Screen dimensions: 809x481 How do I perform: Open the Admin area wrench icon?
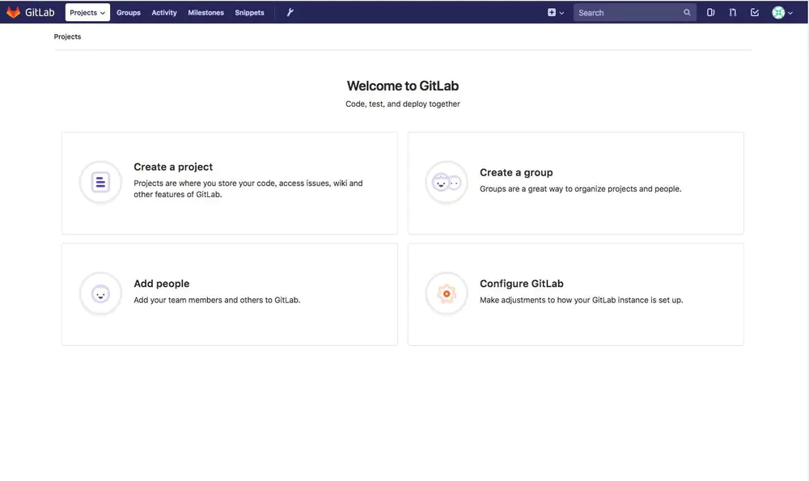pyautogui.click(x=290, y=12)
